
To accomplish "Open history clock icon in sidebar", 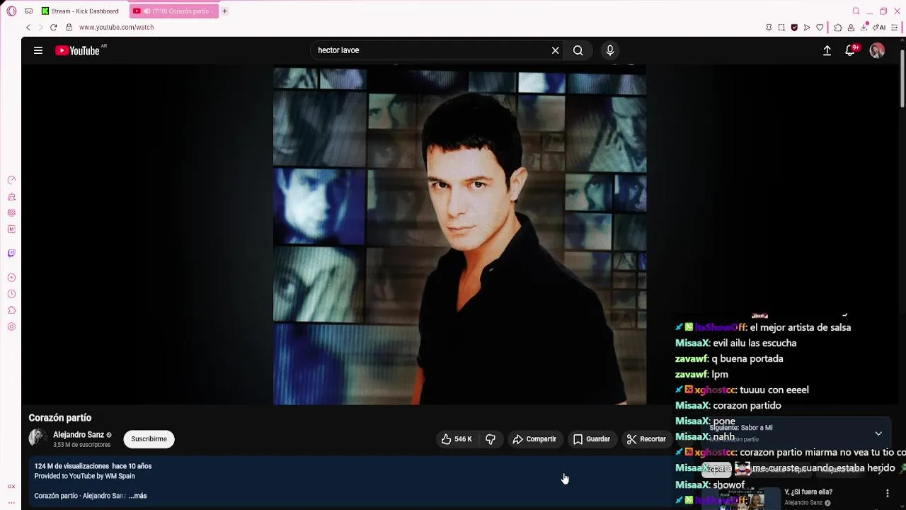I will point(11,294).
